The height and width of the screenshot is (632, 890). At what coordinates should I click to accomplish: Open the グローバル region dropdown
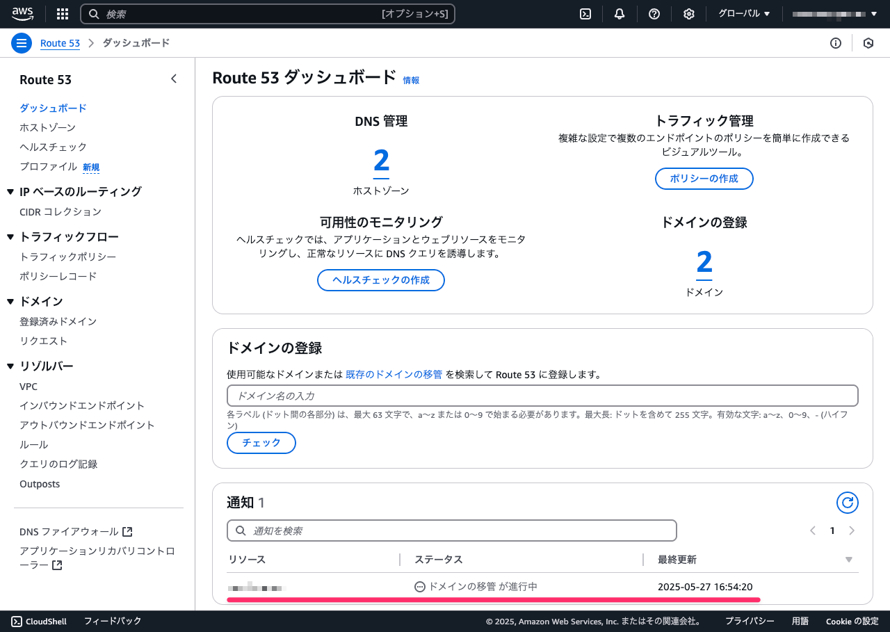point(744,14)
